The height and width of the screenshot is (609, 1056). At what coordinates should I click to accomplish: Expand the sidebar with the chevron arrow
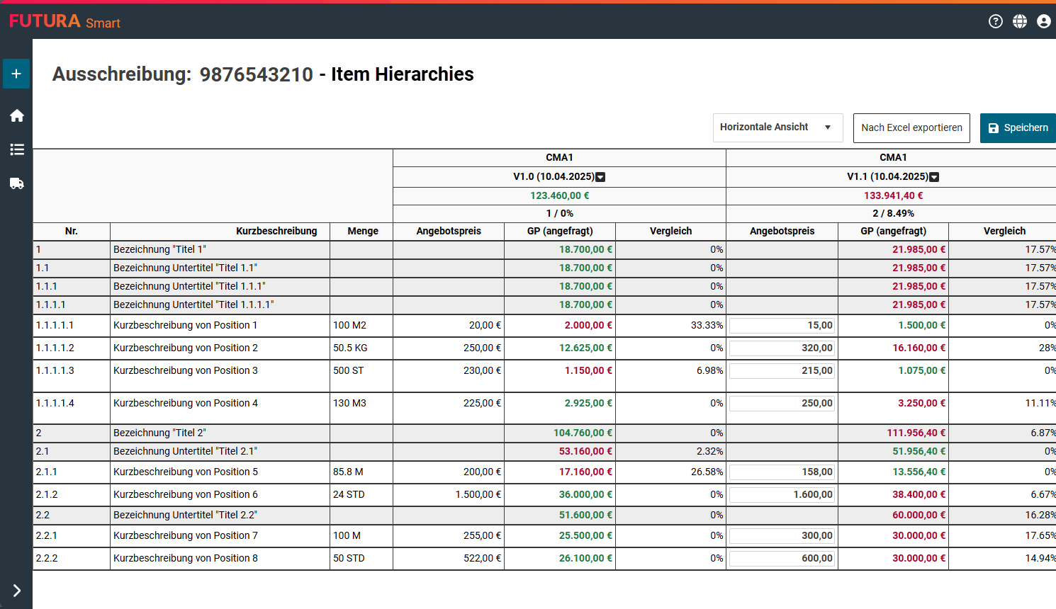pos(17,591)
